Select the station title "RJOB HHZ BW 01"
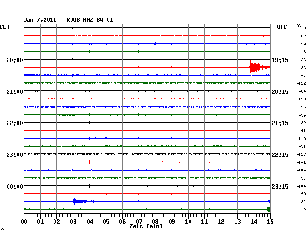 90,20
